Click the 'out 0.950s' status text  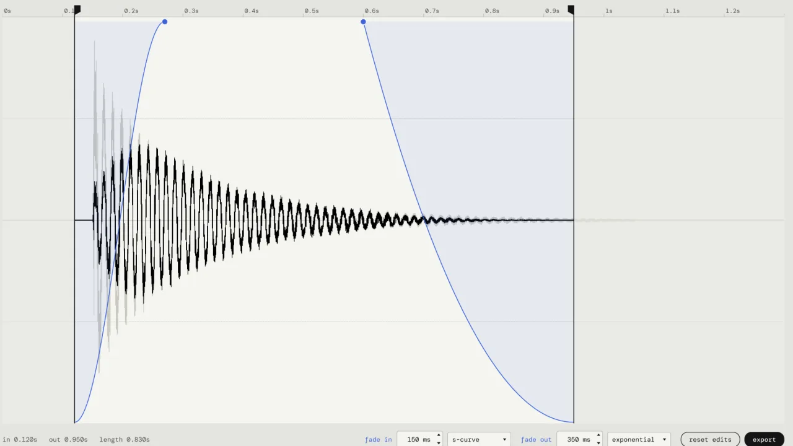tap(68, 439)
